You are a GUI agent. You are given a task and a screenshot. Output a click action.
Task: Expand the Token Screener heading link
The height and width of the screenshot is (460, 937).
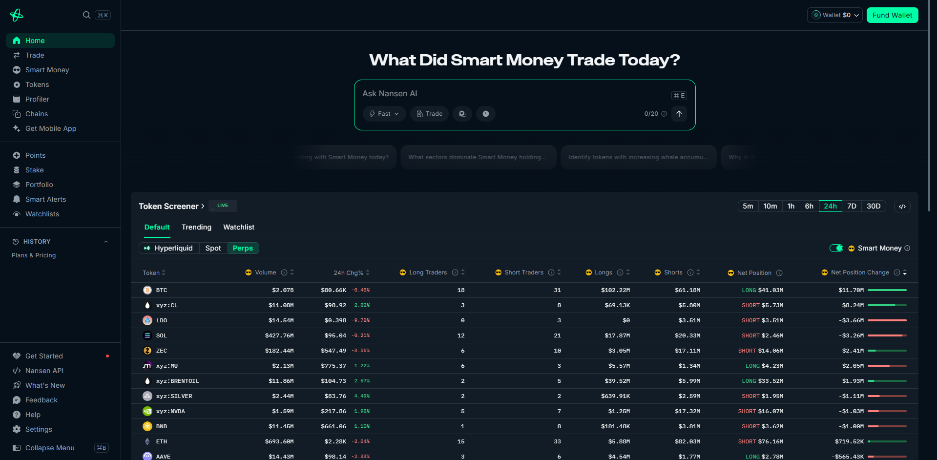click(171, 206)
